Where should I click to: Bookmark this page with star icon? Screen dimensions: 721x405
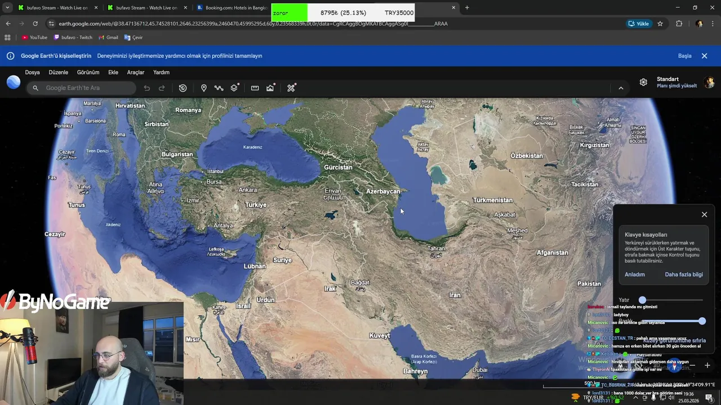click(x=660, y=24)
